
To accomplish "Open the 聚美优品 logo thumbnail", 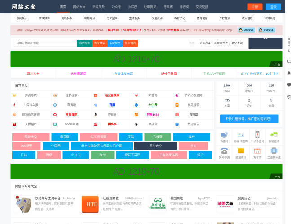I will point(225,204).
